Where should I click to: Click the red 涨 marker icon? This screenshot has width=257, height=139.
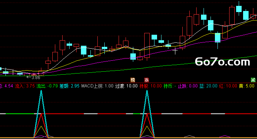click(x=146, y=80)
